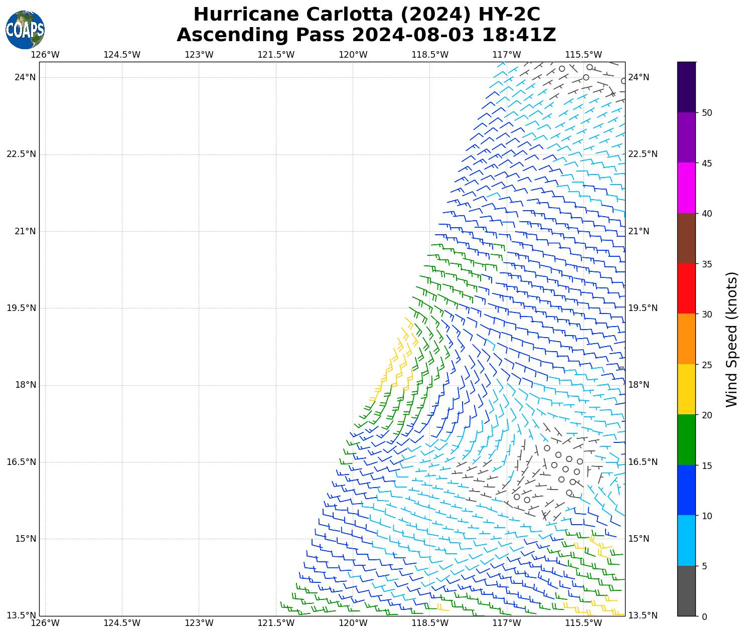
Task: Click the 24°N label on left axis
Action: (25, 77)
